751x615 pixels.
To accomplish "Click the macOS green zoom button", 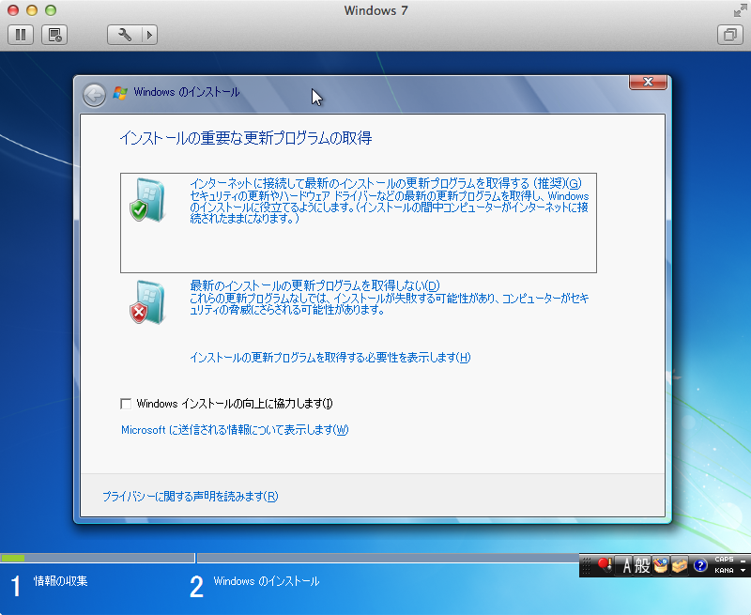I will tap(51, 10).
